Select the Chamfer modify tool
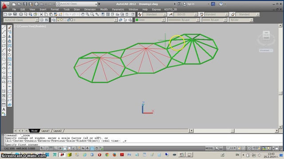 click(10, 91)
